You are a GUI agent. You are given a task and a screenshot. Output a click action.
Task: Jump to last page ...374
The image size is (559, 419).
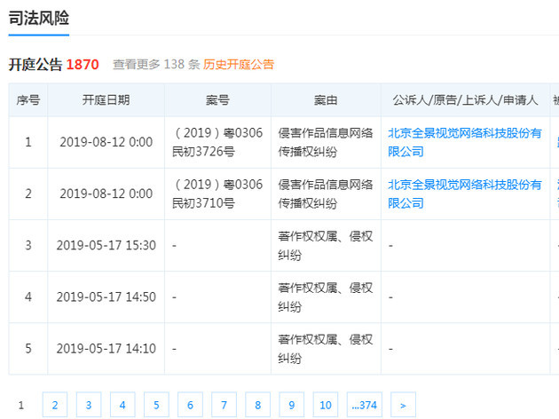(x=365, y=405)
